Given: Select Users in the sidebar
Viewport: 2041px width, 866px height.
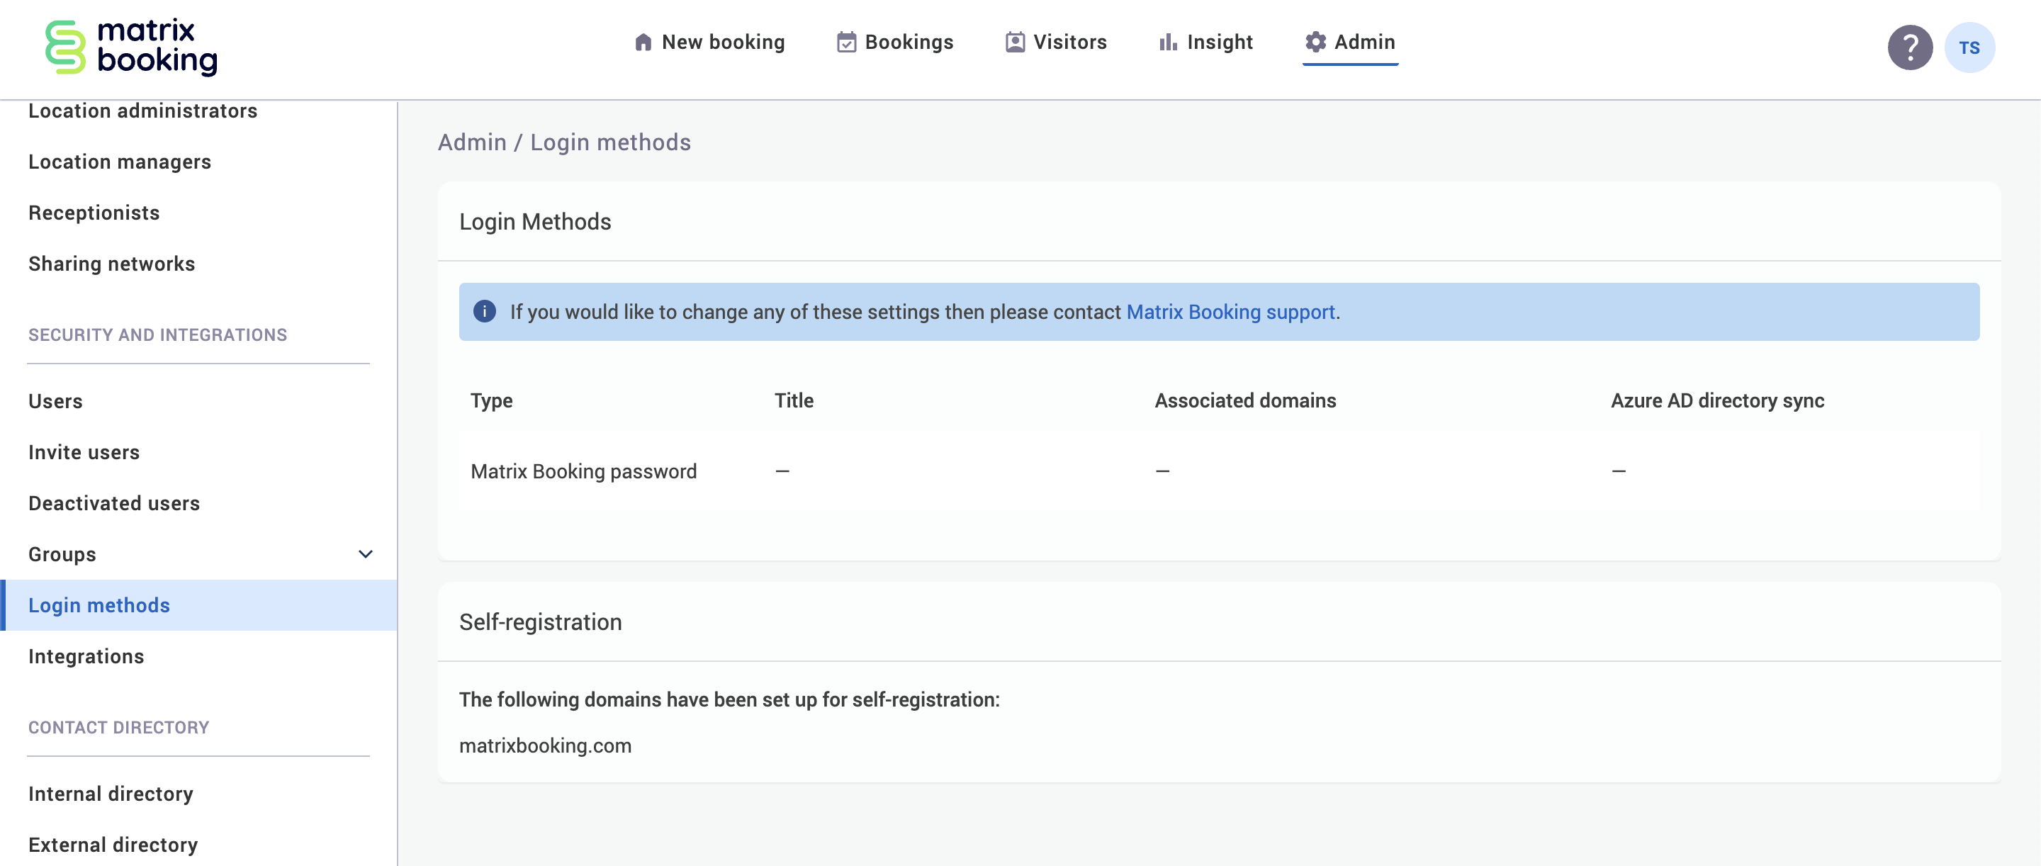Looking at the screenshot, I should tap(55, 401).
